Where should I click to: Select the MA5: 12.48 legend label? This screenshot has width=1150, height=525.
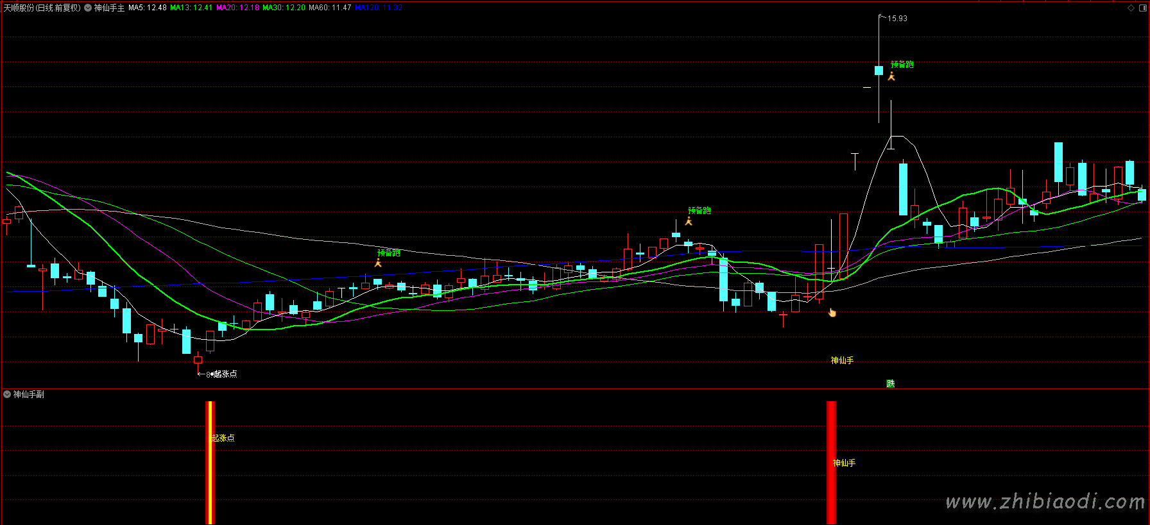(x=147, y=8)
